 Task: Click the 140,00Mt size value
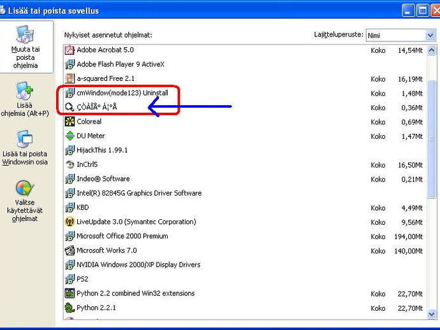pos(408,251)
